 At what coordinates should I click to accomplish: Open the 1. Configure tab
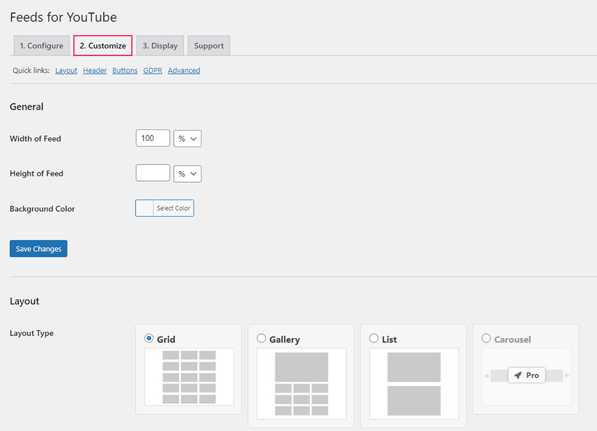coord(41,46)
